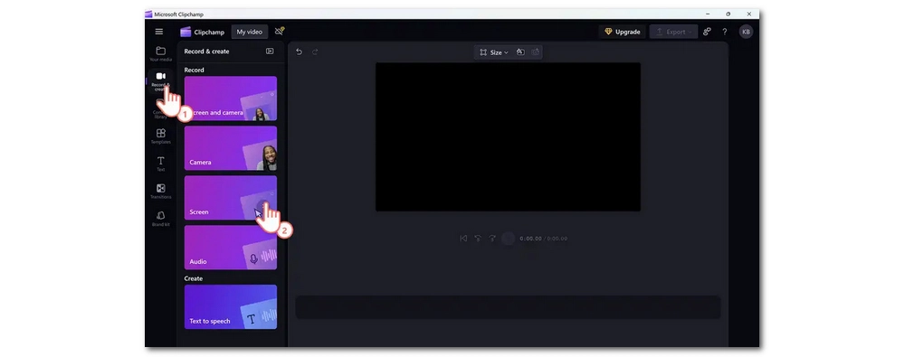The image size is (905, 357).
Task: Click the cloud sync disabled icon
Action: 280,31
